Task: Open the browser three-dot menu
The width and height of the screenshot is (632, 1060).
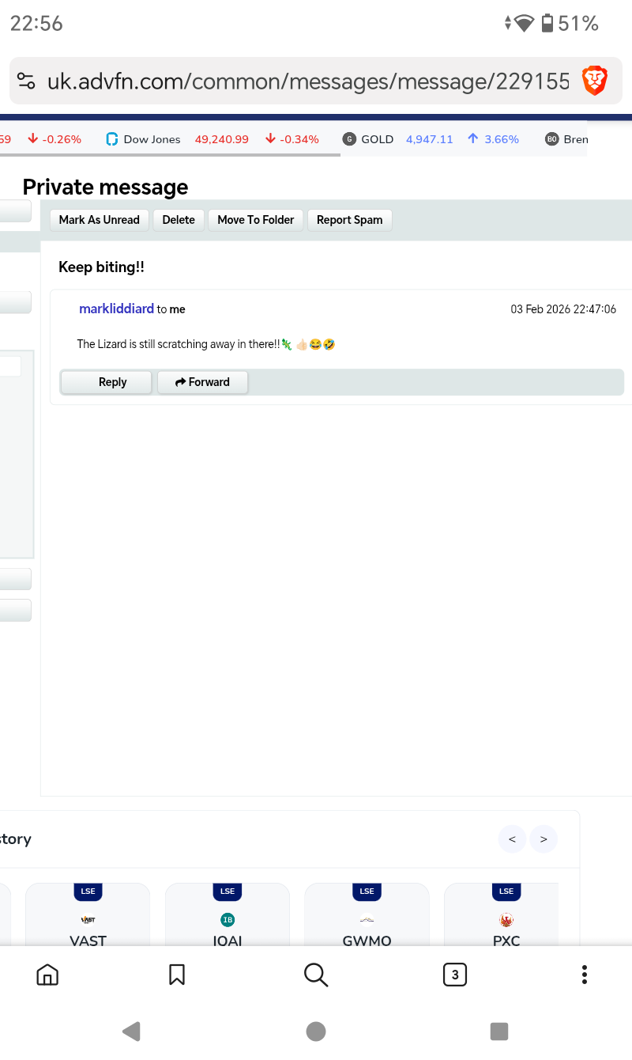Action: coord(585,975)
